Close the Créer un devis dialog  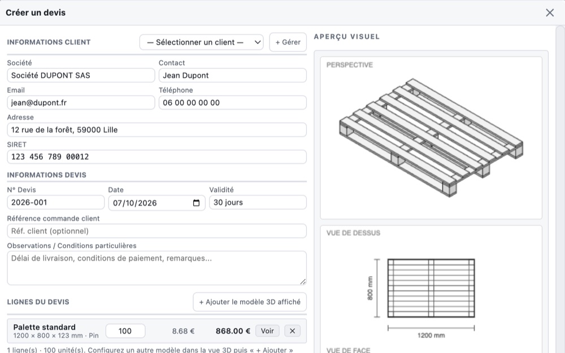(550, 12)
